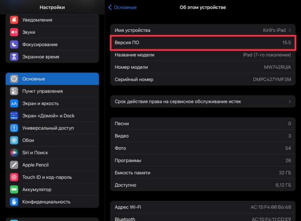Expand the Имя устройства chevron
Viewport: 301px width, 221px height.
290,30
